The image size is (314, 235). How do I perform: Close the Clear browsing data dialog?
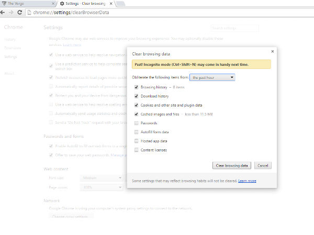(x=272, y=51)
